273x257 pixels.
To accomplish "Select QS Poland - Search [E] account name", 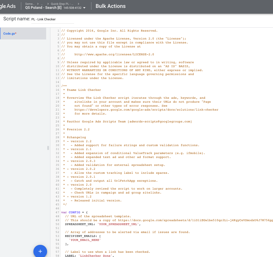I will (x=43, y=8).
